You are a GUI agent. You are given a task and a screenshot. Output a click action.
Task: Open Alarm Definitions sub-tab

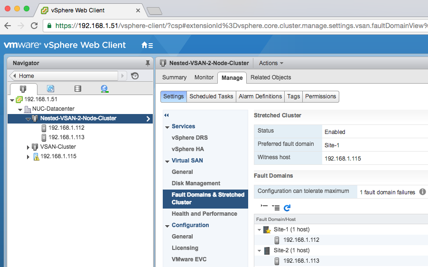tap(260, 96)
